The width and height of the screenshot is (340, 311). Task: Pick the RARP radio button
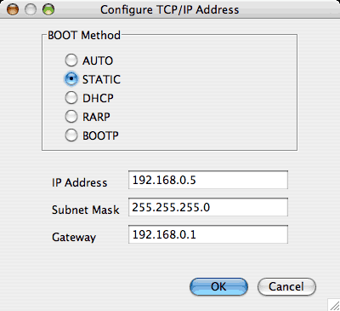click(x=71, y=117)
